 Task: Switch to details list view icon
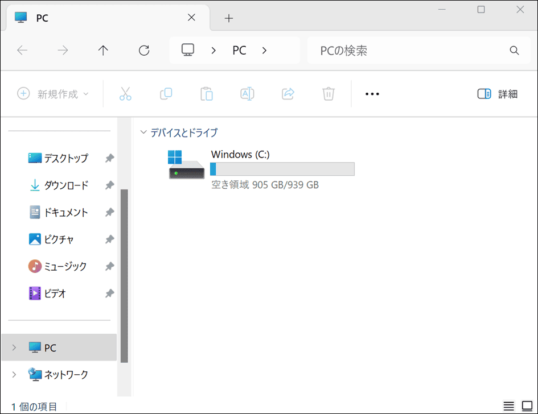[509, 406]
